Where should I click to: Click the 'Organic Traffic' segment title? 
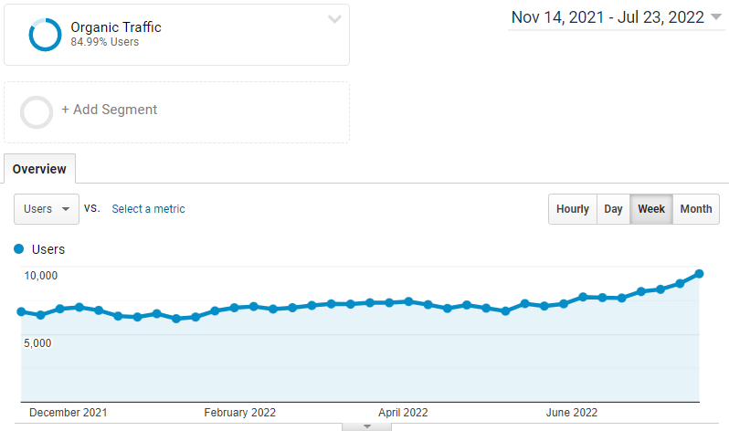(116, 27)
